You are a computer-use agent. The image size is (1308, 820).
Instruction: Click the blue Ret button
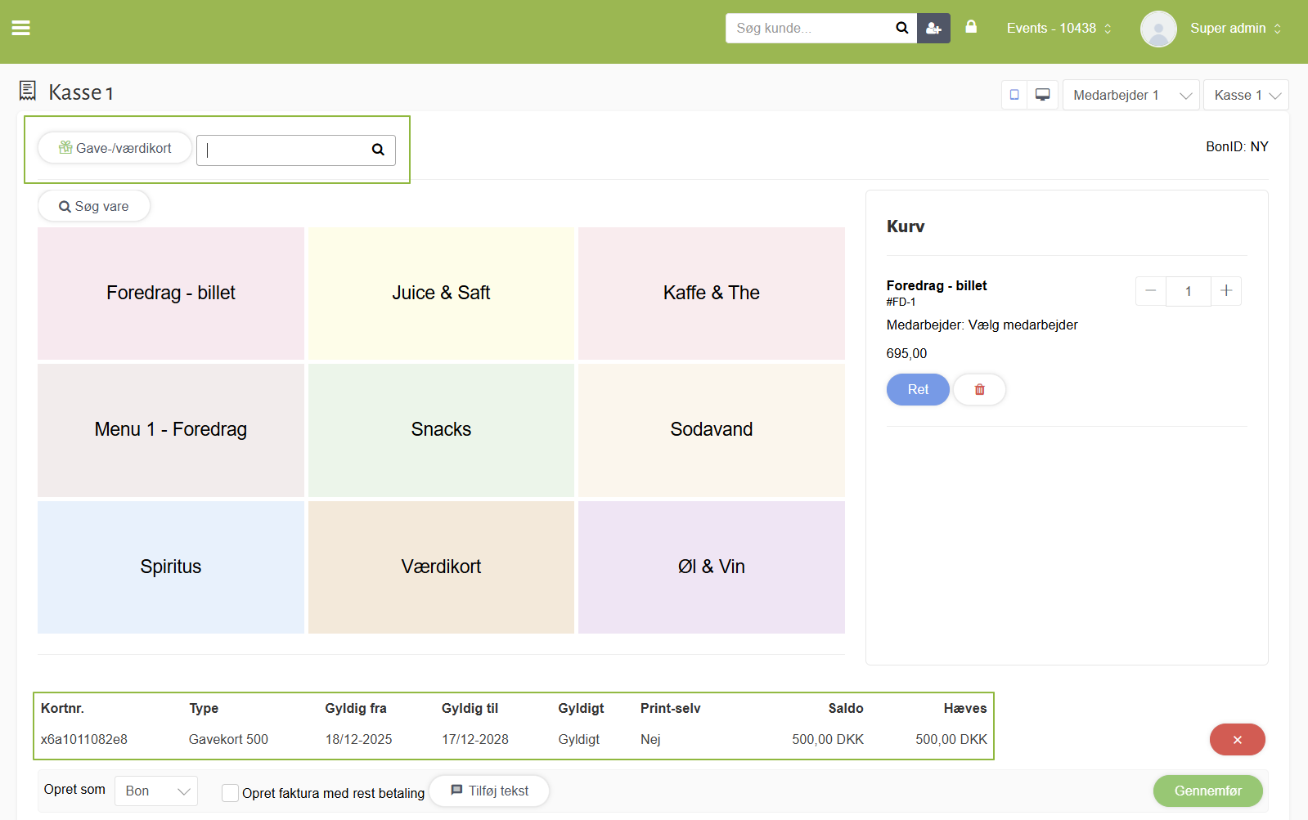point(918,390)
